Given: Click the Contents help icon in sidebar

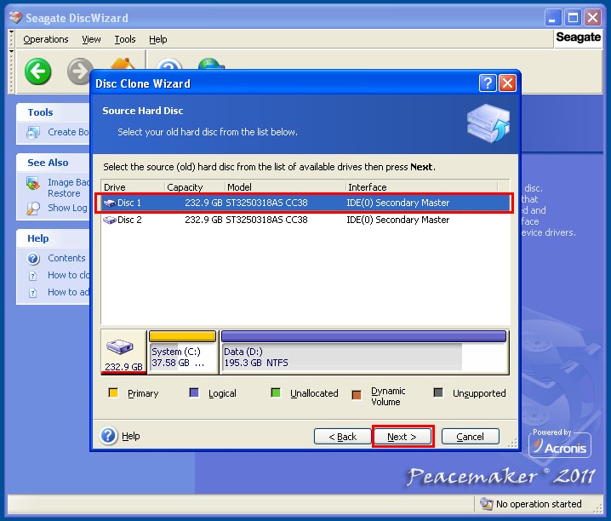Looking at the screenshot, I should click(33, 258).
